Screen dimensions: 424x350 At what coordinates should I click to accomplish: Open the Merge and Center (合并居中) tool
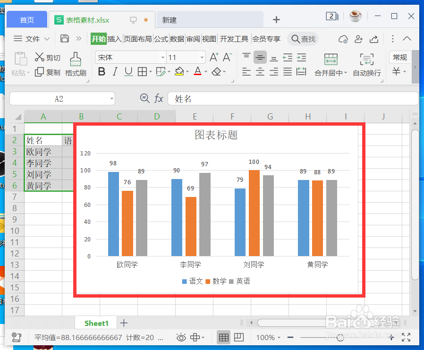331,64
